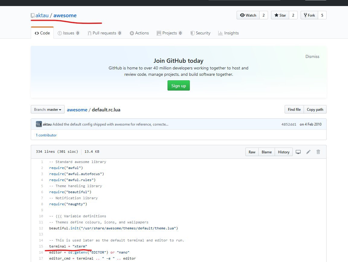Click the green Sign up button
This screenshot has width=348, height=262.
point(179,85)
